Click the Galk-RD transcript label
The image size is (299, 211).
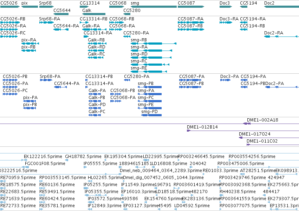[x=97, y=47]
